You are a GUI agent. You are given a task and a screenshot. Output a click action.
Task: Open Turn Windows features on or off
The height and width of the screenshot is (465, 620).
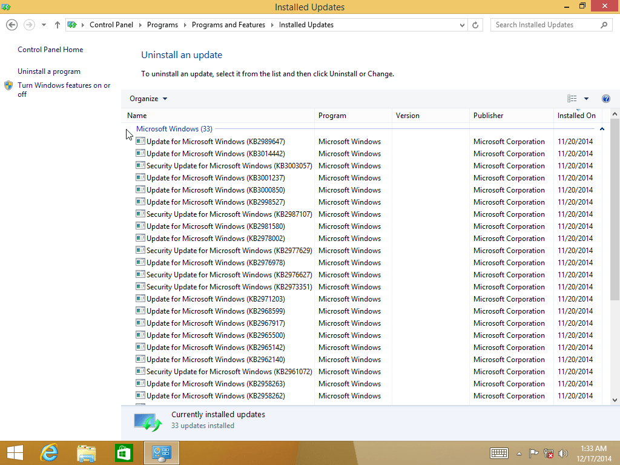64,90
